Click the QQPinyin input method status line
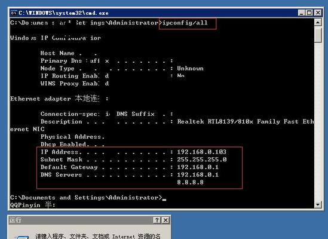Viewport: 328px width, 239px height. pos(33,205)
